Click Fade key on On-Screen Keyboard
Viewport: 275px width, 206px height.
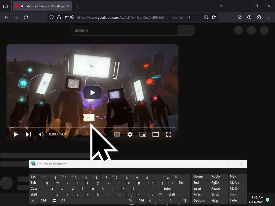click(237, 200)
